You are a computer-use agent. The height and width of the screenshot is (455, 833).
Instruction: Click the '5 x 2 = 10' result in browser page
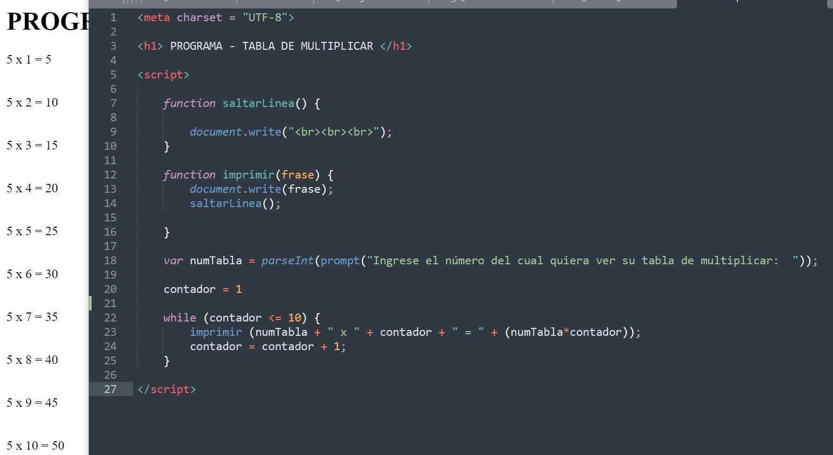32,102
